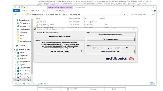
Task: Select 'Загрузки' under quick access
Action: tap(23, 26)
